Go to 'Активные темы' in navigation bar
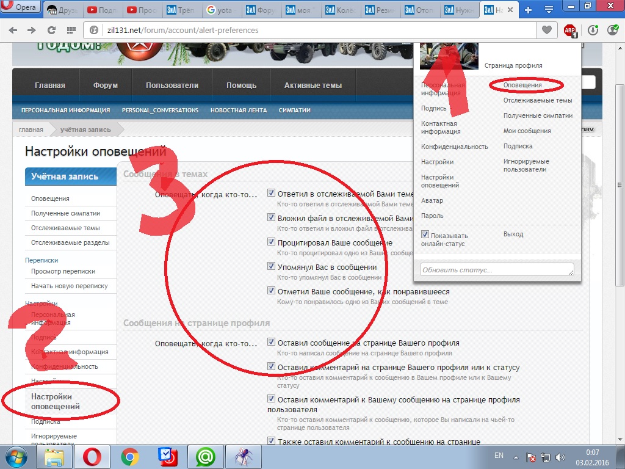The height and width of the screenshot is (469, 625). pyautogui.click(x=312, y=85)
